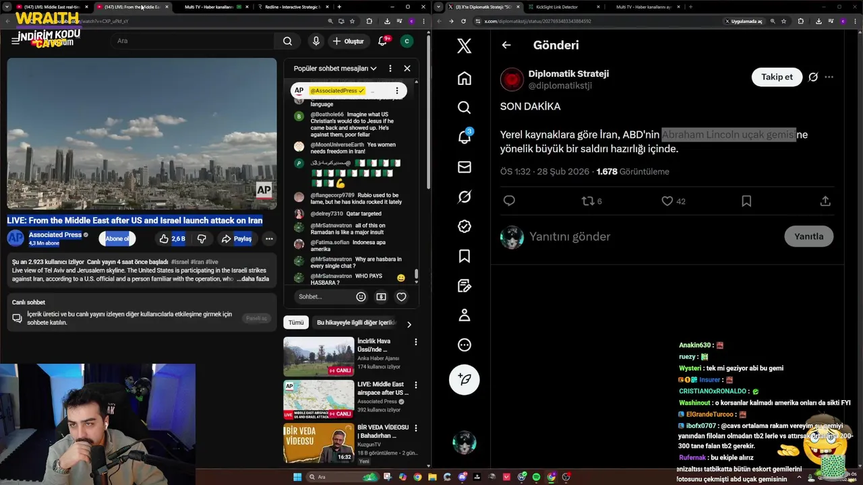Click the compose post feather button

464,379
